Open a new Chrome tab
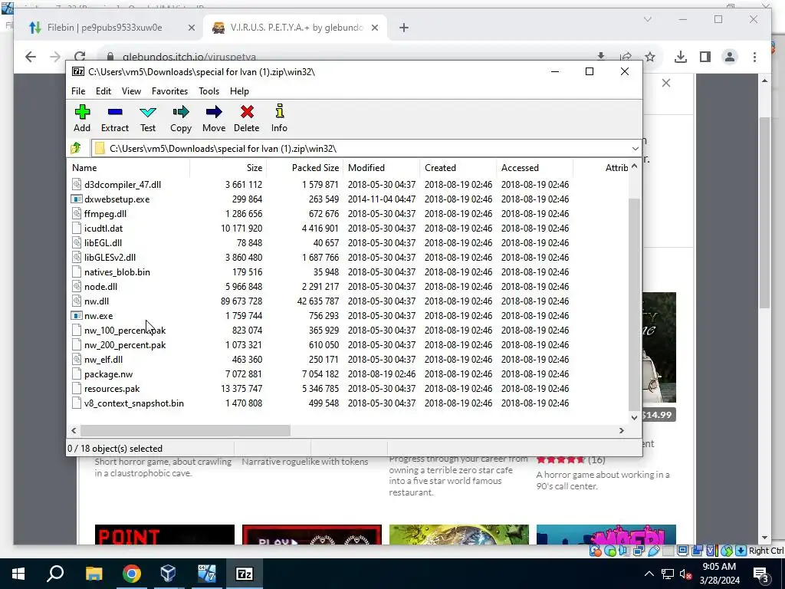This screenshot has height=589, width=785. tap(404, 28)
